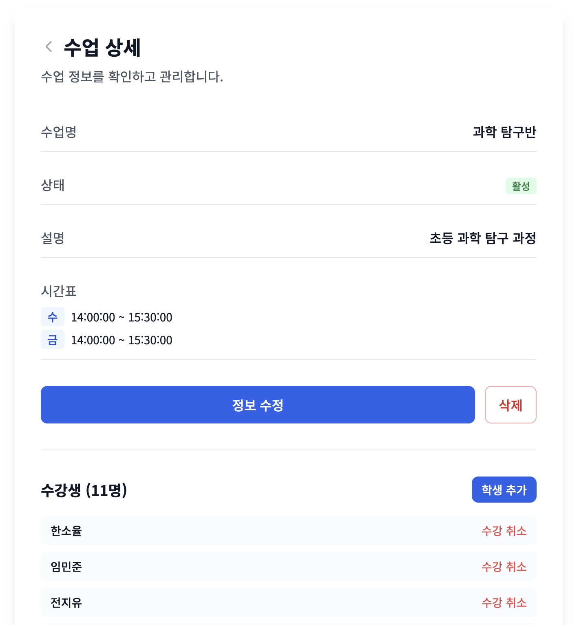Click the Wednesday 14:00~15:30 schedule entry
This screenshot has width=579, height=625.
(122, 317)
